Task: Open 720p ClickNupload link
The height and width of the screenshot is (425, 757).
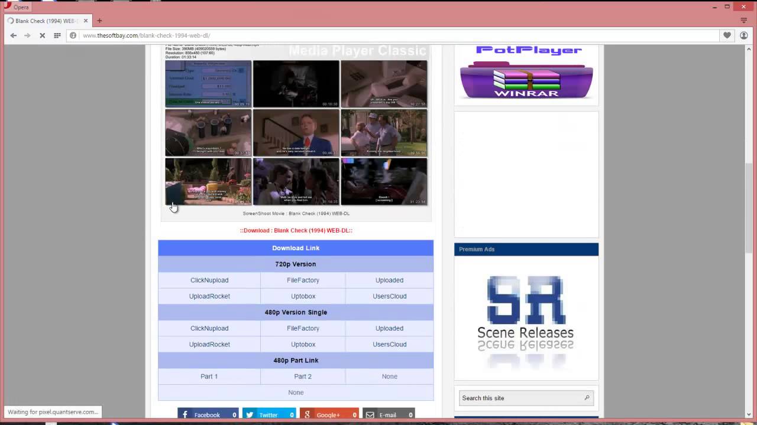Action: [209, 280]
